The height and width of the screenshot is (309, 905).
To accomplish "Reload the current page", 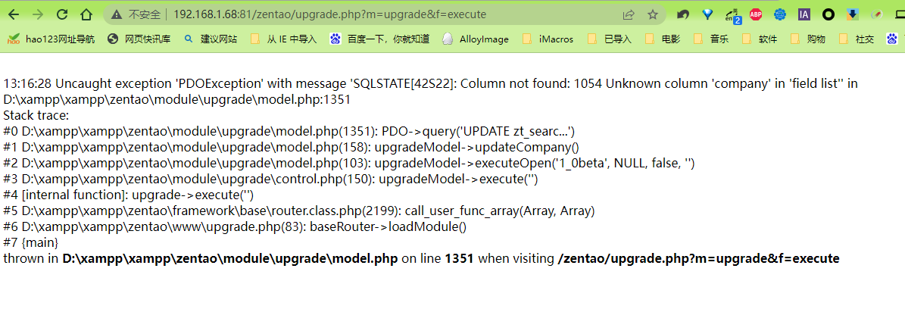I will tap(62, 14).
